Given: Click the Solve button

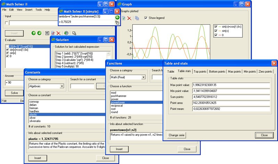Looking at the screenshot, I should coord(14,93).
